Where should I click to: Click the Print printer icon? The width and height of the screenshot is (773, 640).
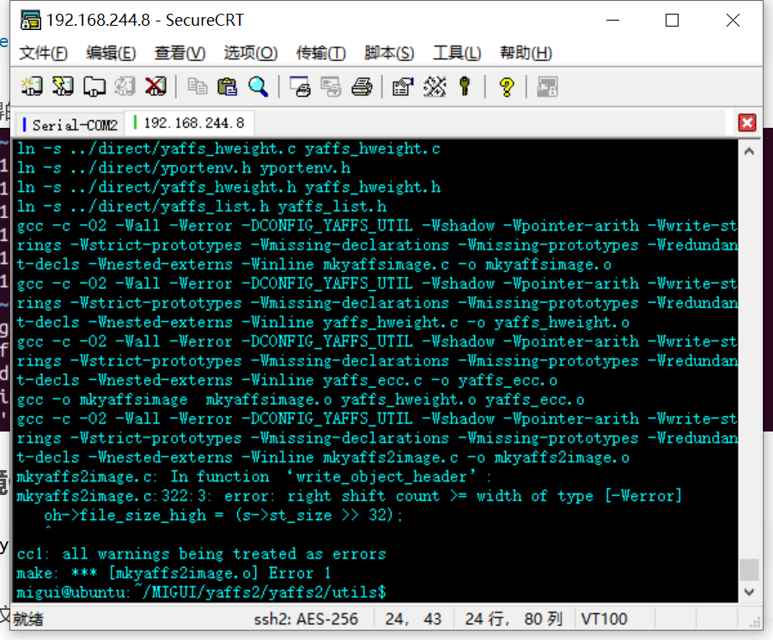tap(362, 87)
